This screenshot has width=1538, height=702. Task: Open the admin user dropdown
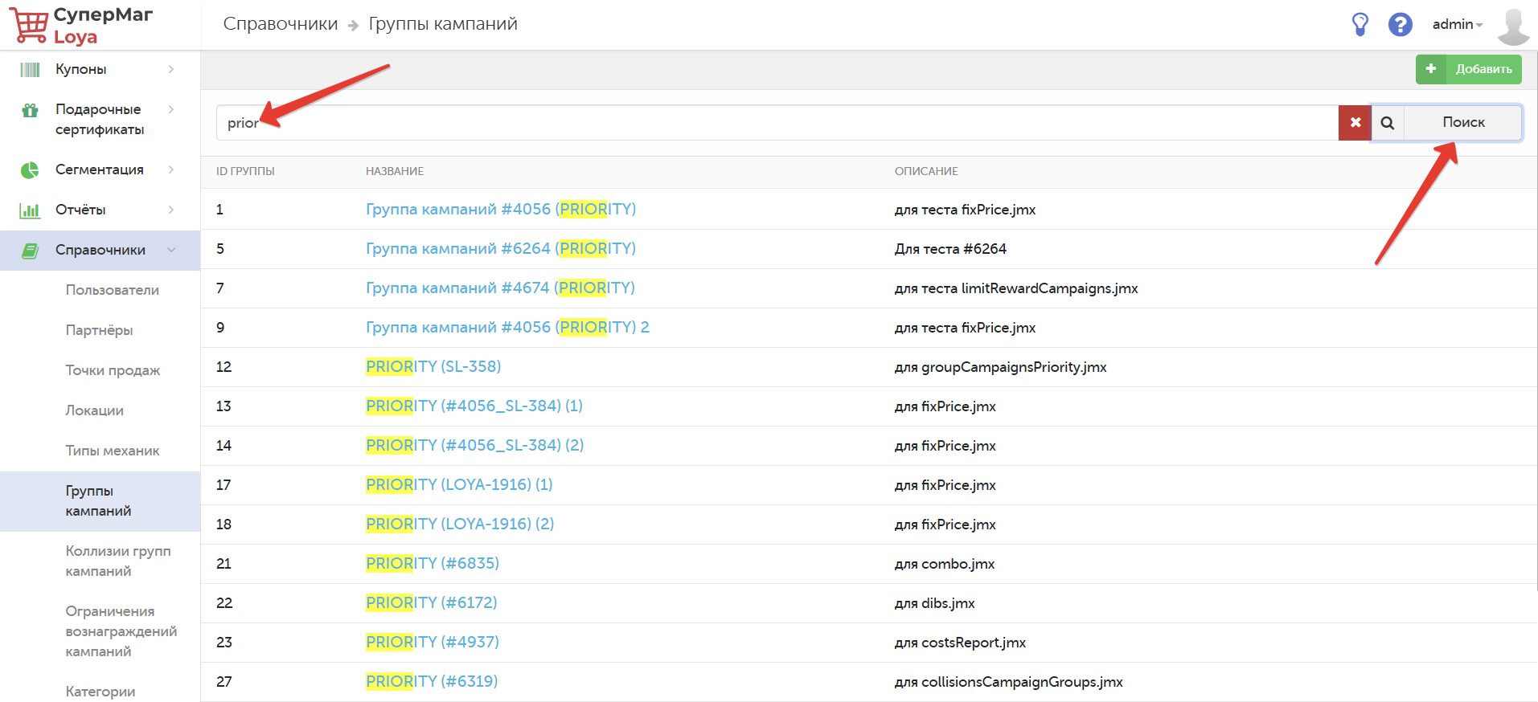pyautogui.click(x=1457, y=24)
